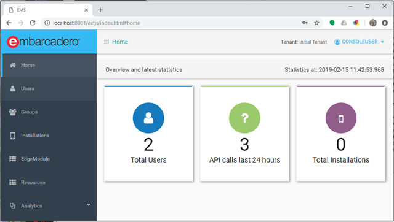
Task: Click the Chrome update menu icon
Action: click(385, 23)
